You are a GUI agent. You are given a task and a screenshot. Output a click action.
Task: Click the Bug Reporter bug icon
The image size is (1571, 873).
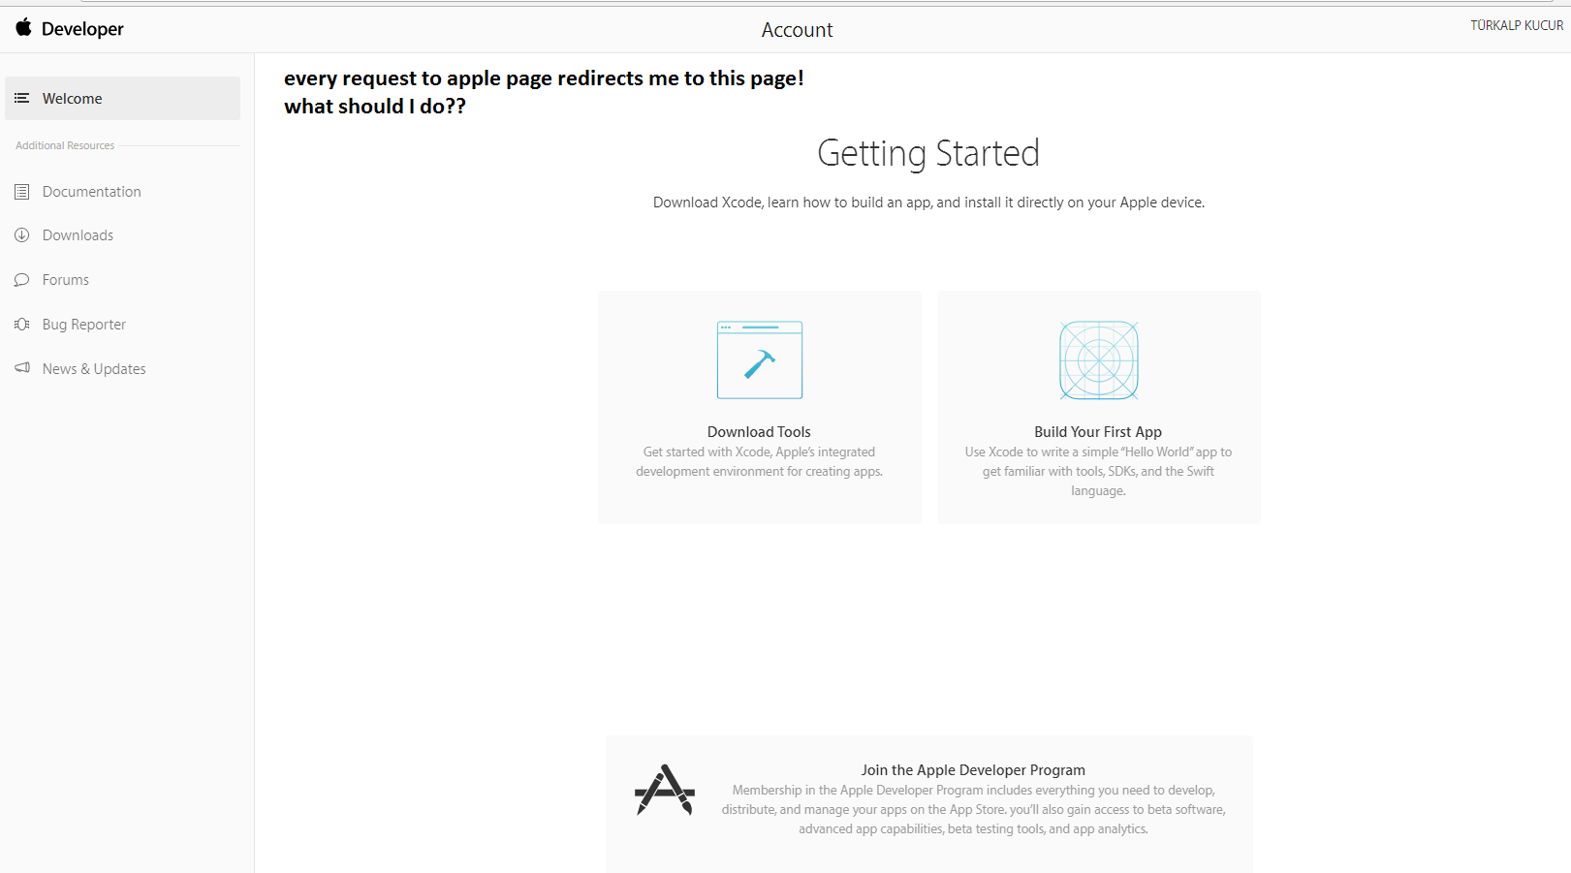(x=22, y=325)
